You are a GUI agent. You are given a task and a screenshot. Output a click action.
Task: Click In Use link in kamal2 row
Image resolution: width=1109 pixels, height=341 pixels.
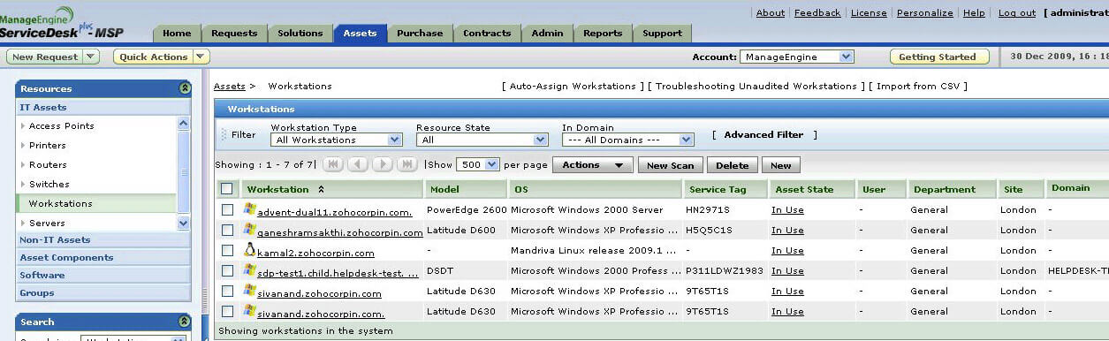click(x=787, y=251)
